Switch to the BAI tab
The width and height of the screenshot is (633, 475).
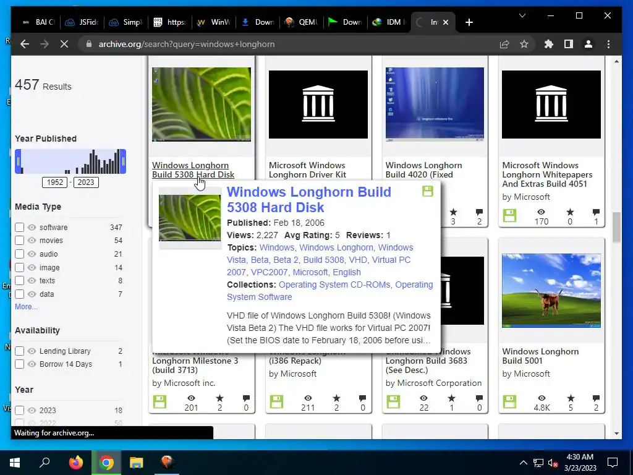point(38,22)
